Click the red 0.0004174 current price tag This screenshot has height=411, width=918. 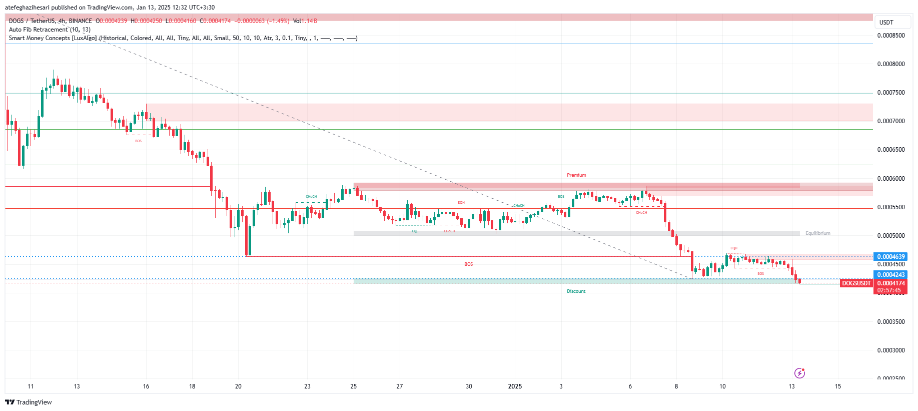click(891, 283)
